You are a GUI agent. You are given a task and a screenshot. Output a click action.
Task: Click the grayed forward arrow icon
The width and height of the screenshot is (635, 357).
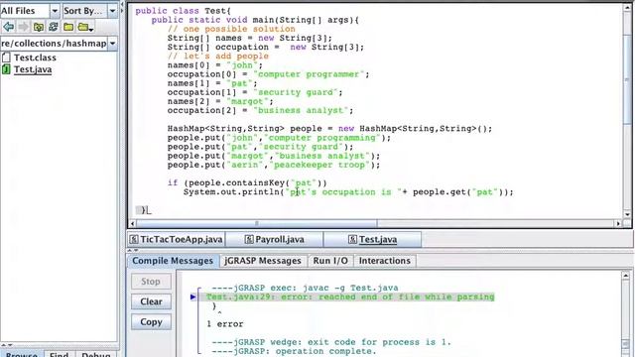24,27
